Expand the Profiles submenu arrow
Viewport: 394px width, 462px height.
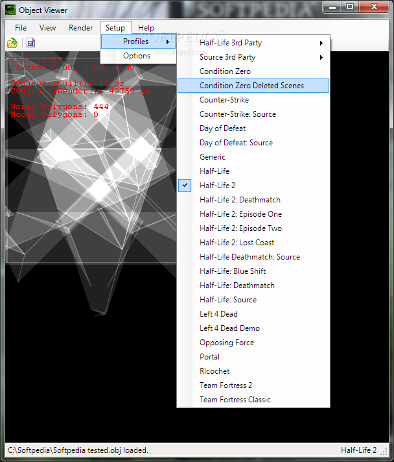tap(168, 42)
